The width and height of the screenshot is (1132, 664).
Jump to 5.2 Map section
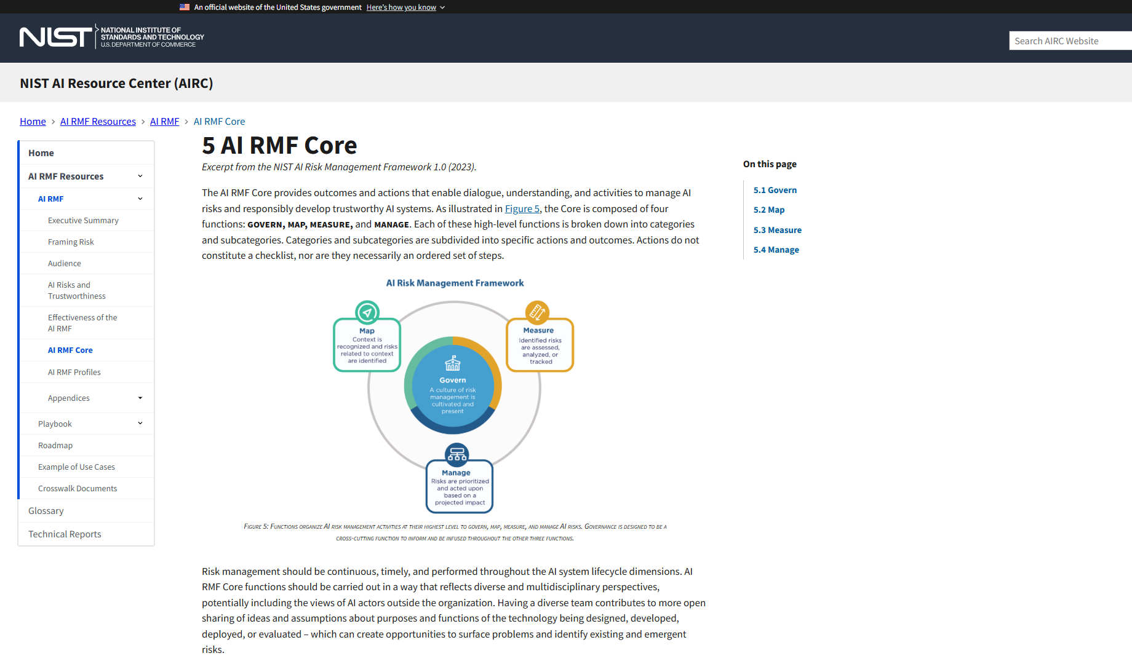coord(769,210)
